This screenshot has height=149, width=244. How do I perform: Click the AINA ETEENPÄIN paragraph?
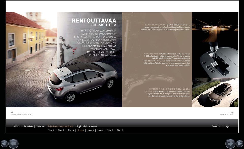point(166,59)
